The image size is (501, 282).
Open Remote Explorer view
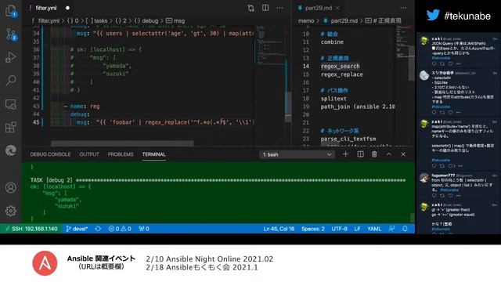11,104
